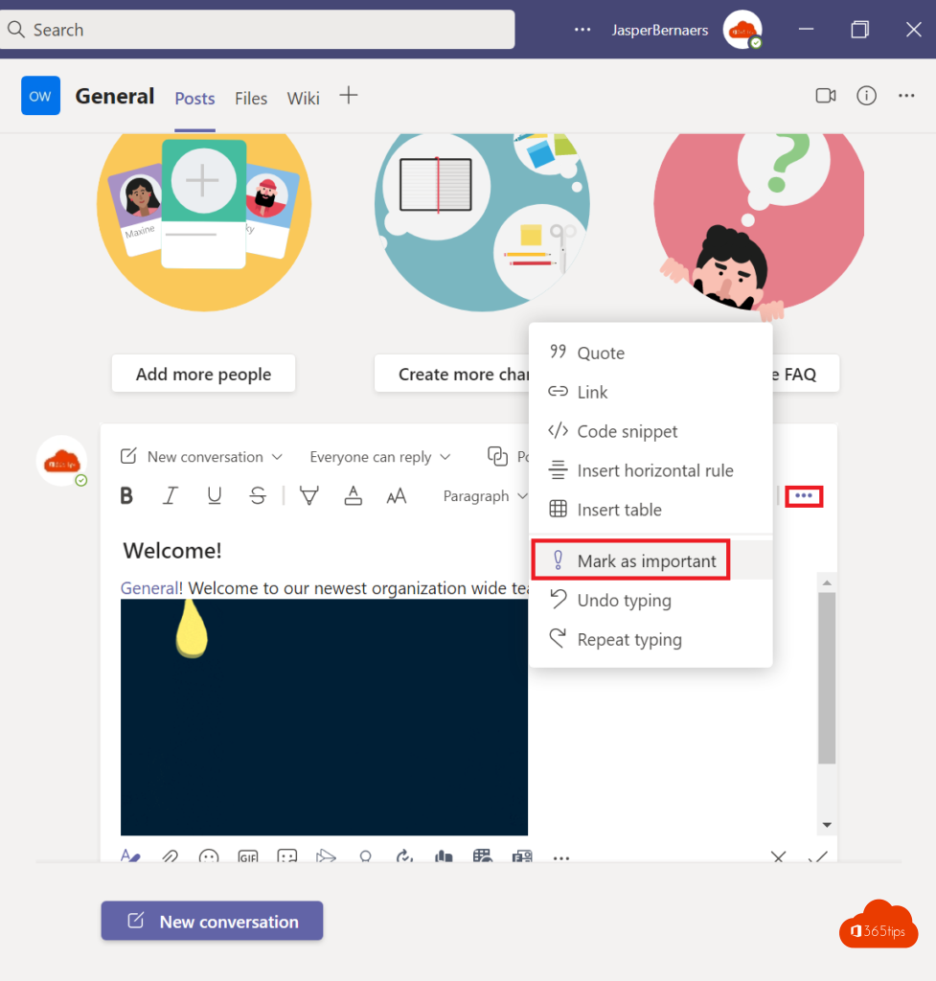The width and height of the screenshot is (936, 981).
Task: Click the scrollbar down arrow in the editor
Action: point(827,825)
